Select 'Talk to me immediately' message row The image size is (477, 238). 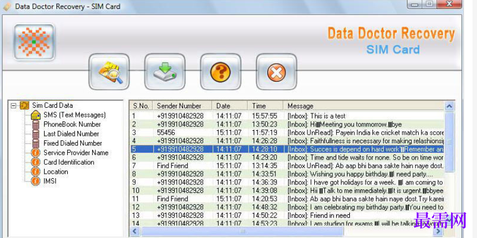pyautogui.click(x=287, y=191)
